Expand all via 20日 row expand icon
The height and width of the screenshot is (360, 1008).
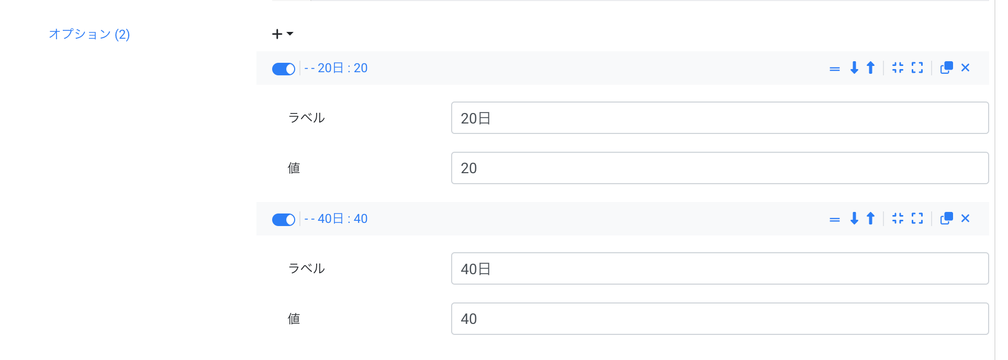(917, 68)
